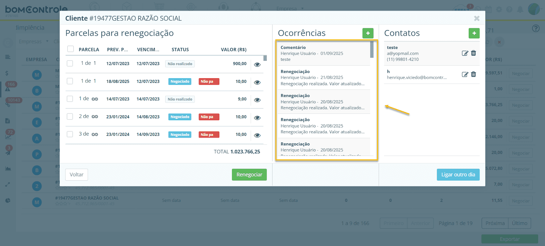545x246 pixels.
Task: Add a new occurrence with the Ocorrências plus button
Action: coord(368,33)
